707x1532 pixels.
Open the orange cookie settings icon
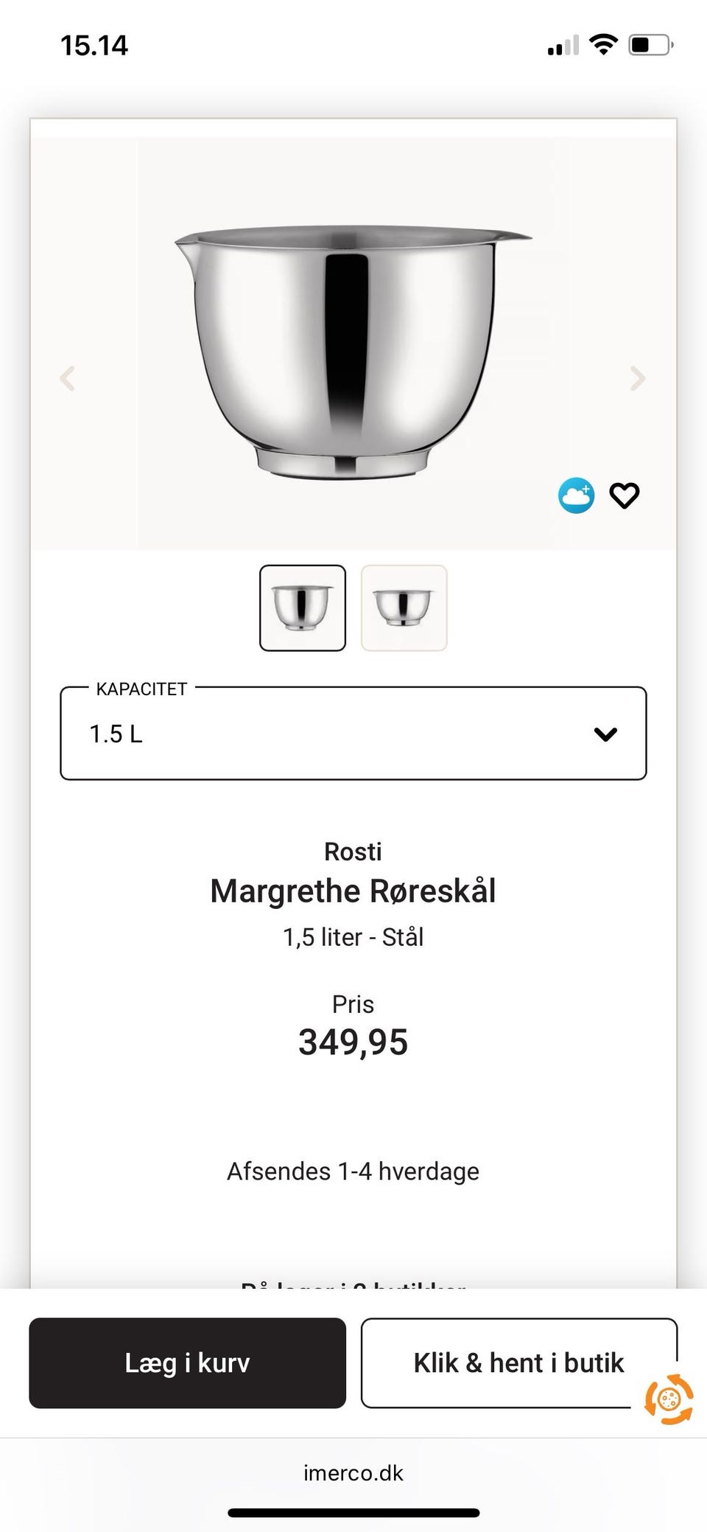[x=668, y=1399]
